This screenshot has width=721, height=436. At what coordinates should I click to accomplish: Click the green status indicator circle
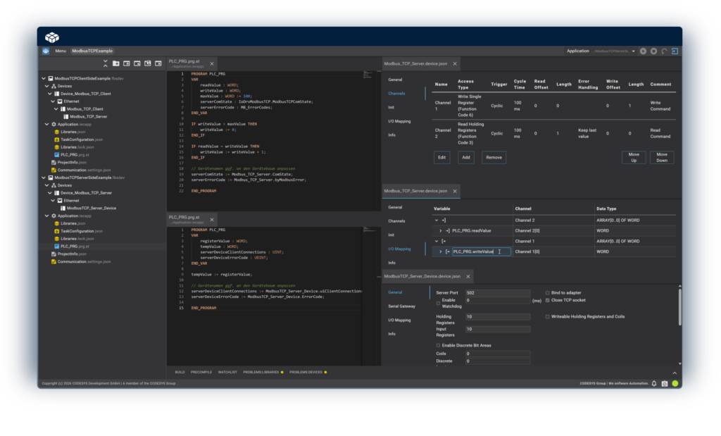(675, 383)
